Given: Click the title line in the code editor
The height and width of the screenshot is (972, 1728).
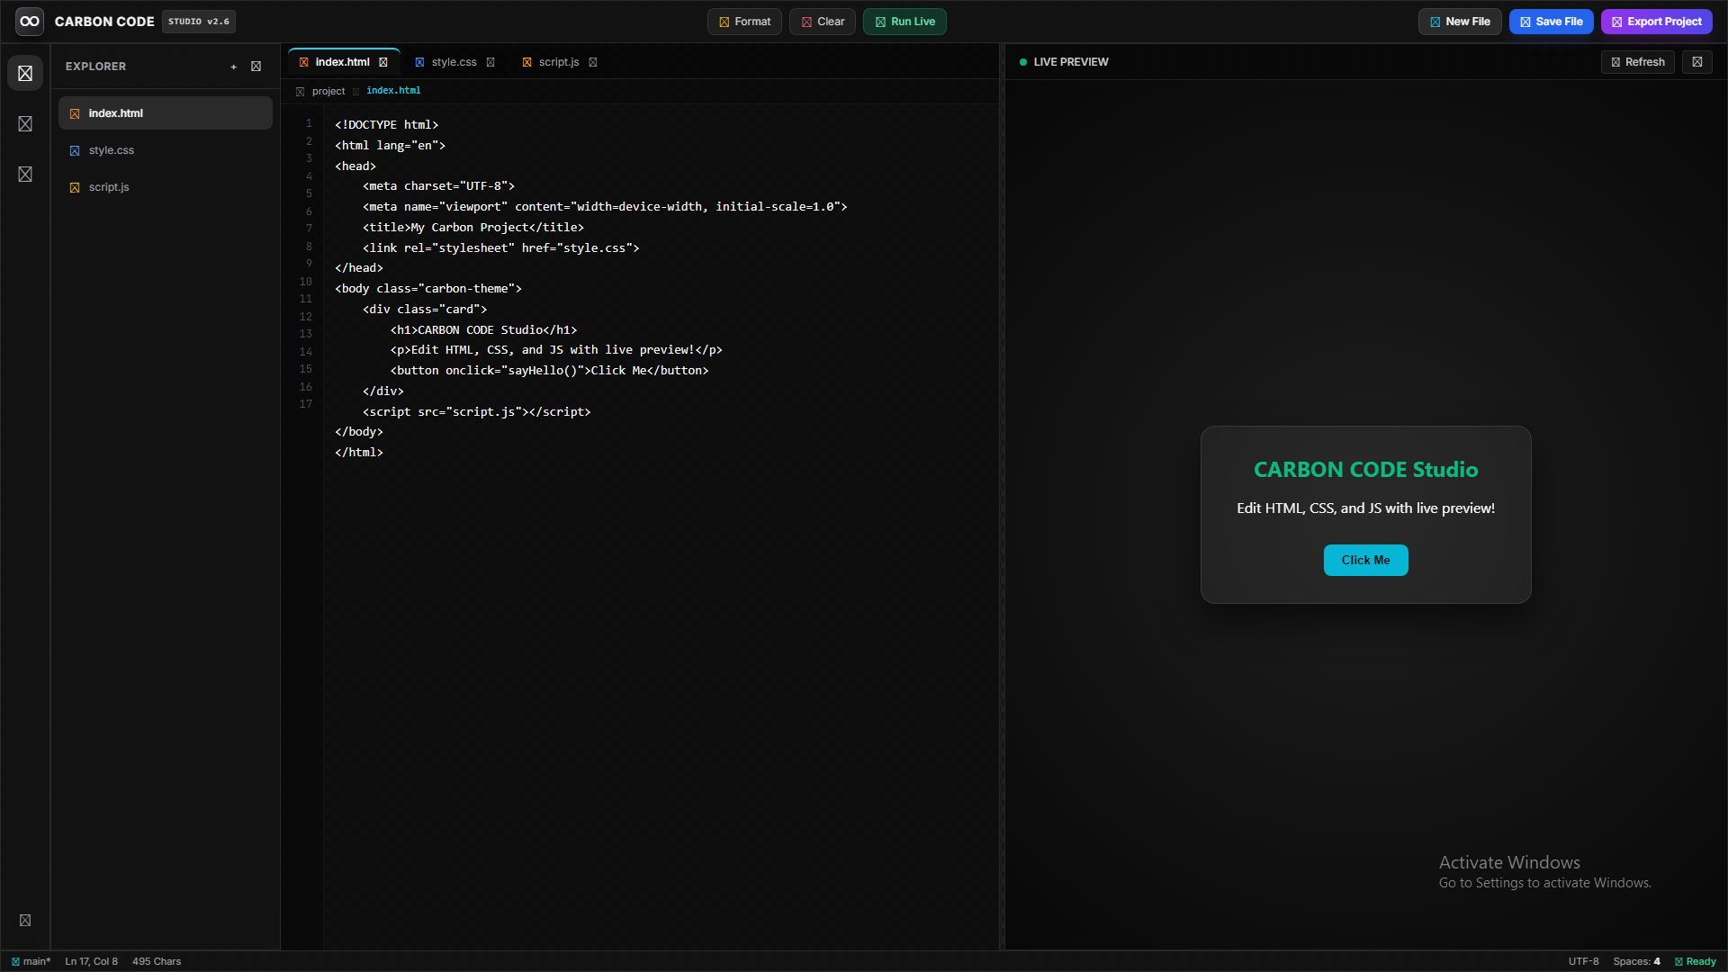Looking at the screenshot, I should (x=472, y=227).
